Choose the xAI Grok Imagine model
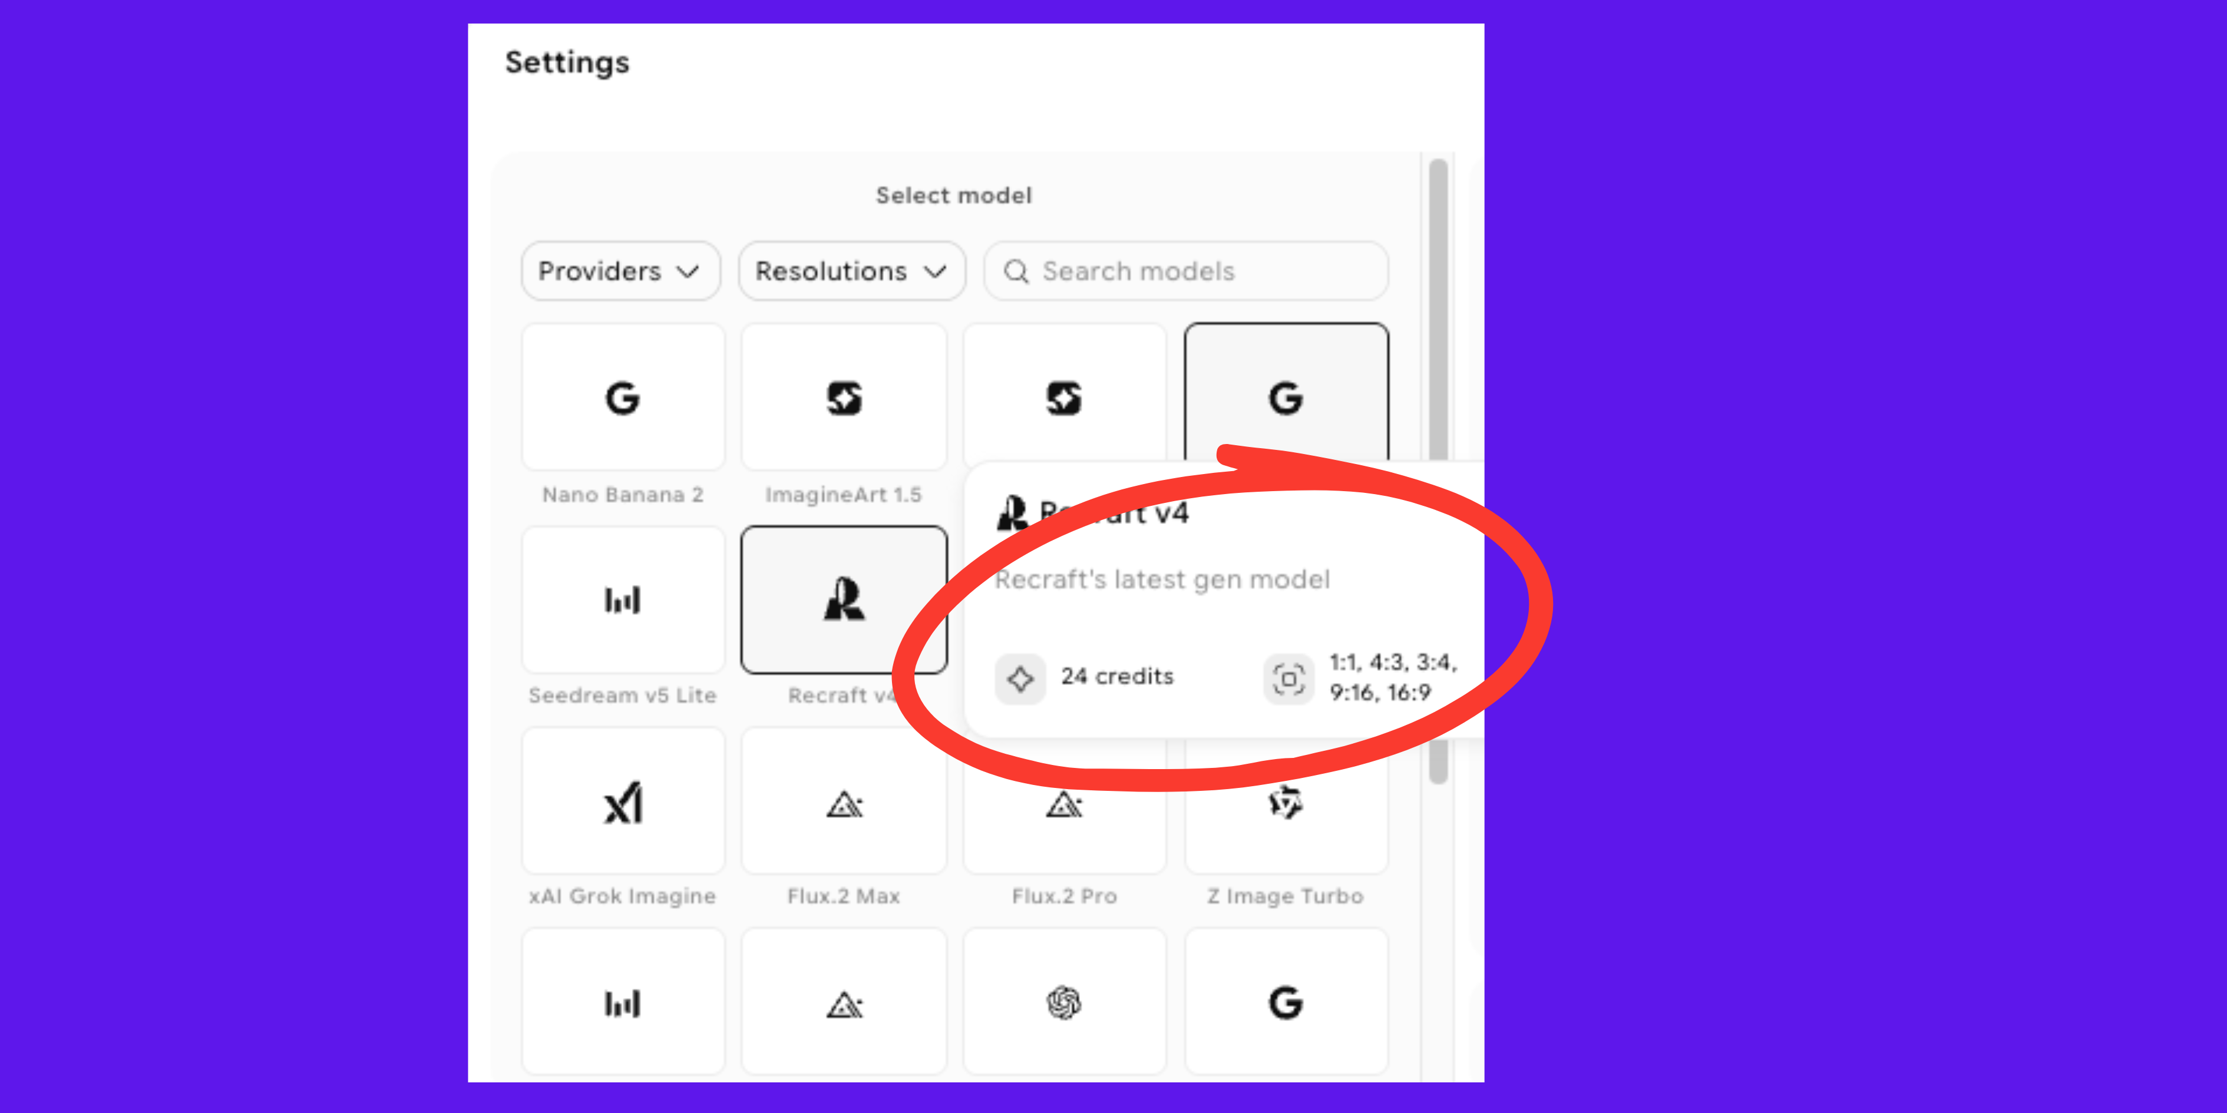 pyautogui.click(x=623, y=803)
